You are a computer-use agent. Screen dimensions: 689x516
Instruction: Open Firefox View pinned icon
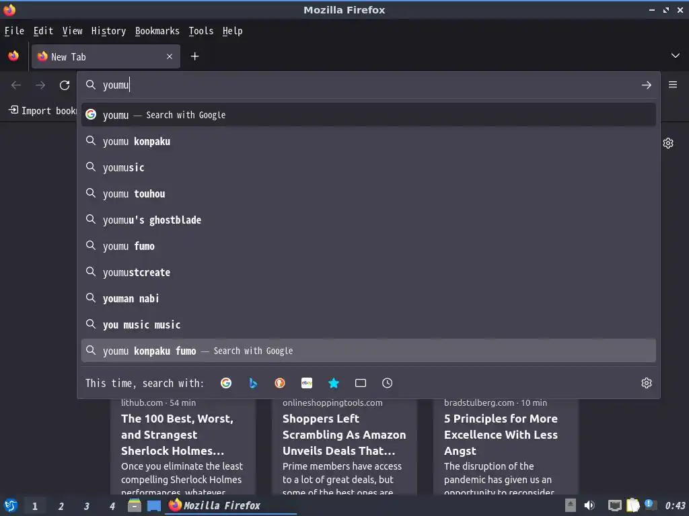[x=13, y=56]
